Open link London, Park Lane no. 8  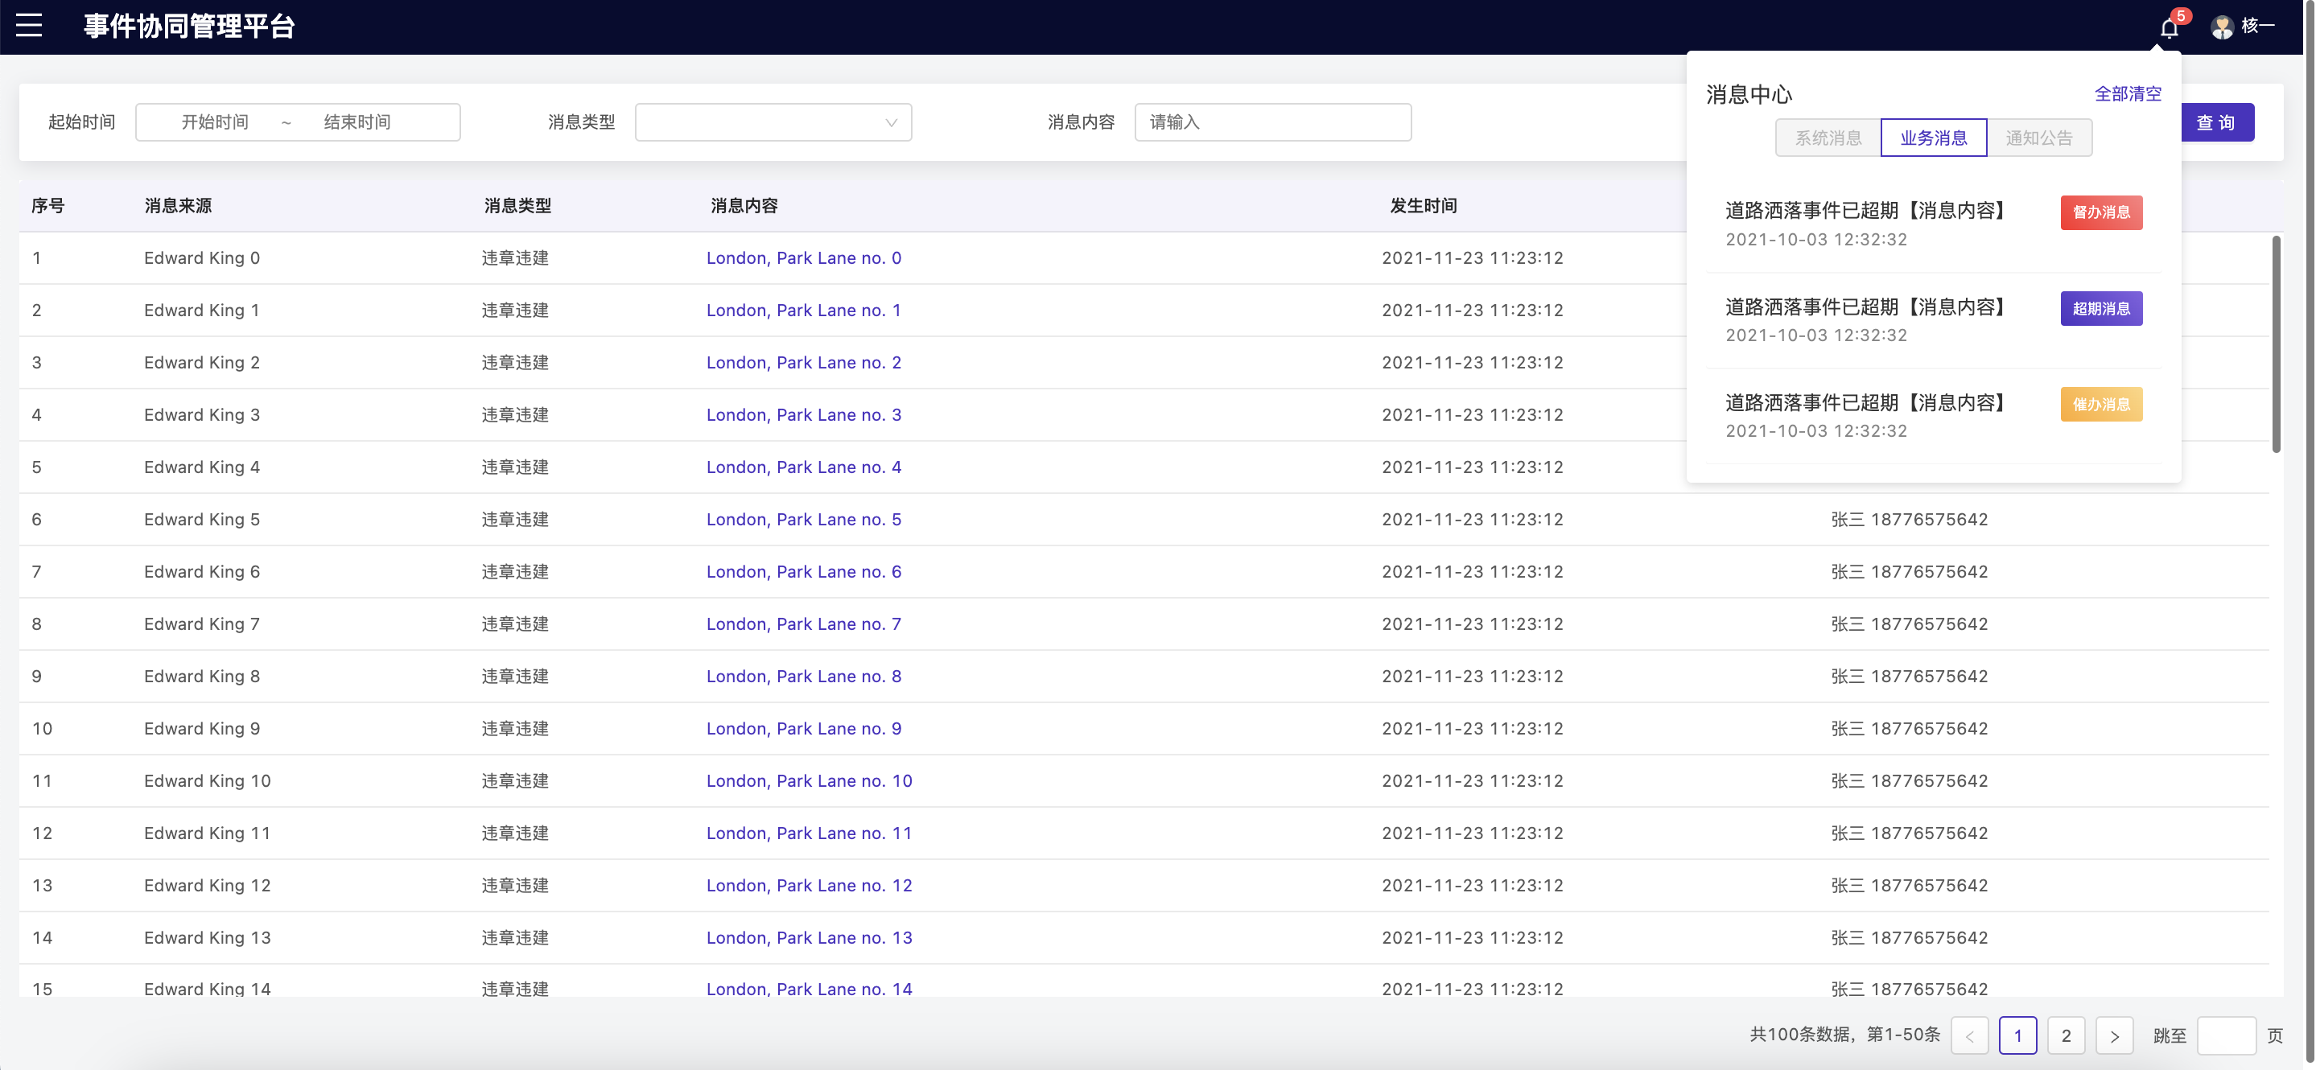click(x=803, y=676)
